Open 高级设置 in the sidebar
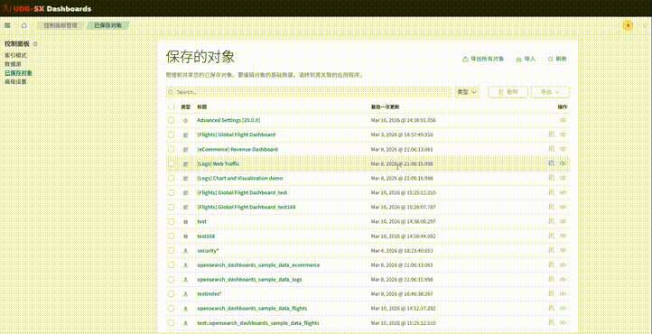This screenshot has height=334, width=652. click(15, 82)
